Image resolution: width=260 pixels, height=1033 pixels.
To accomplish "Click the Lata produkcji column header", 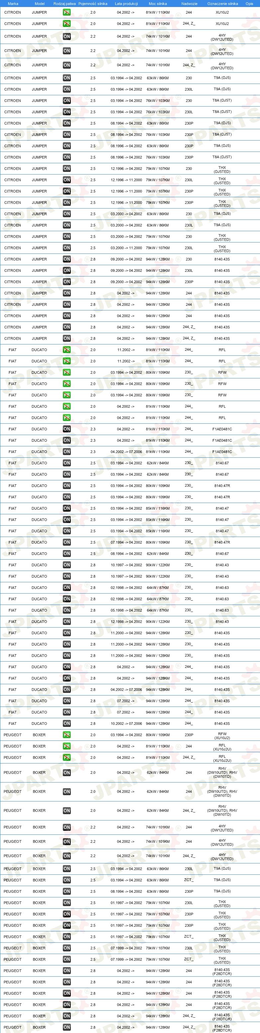I will (x=126, y=4).
